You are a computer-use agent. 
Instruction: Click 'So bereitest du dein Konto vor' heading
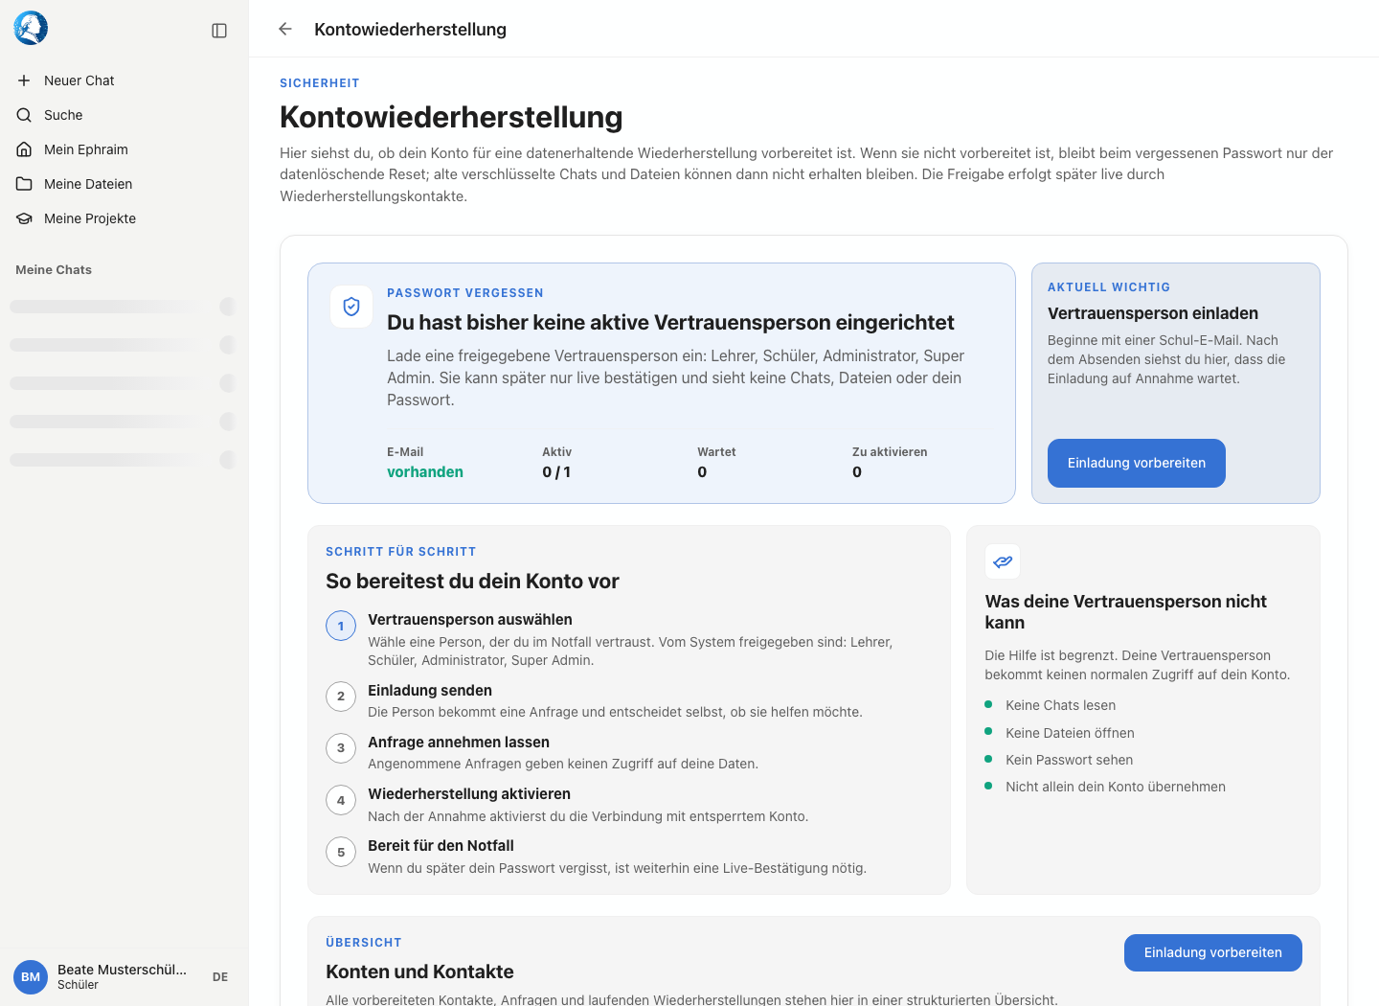click(x=472, y=582)
